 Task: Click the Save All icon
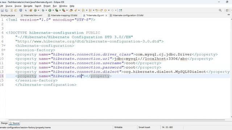coord(7,10)
